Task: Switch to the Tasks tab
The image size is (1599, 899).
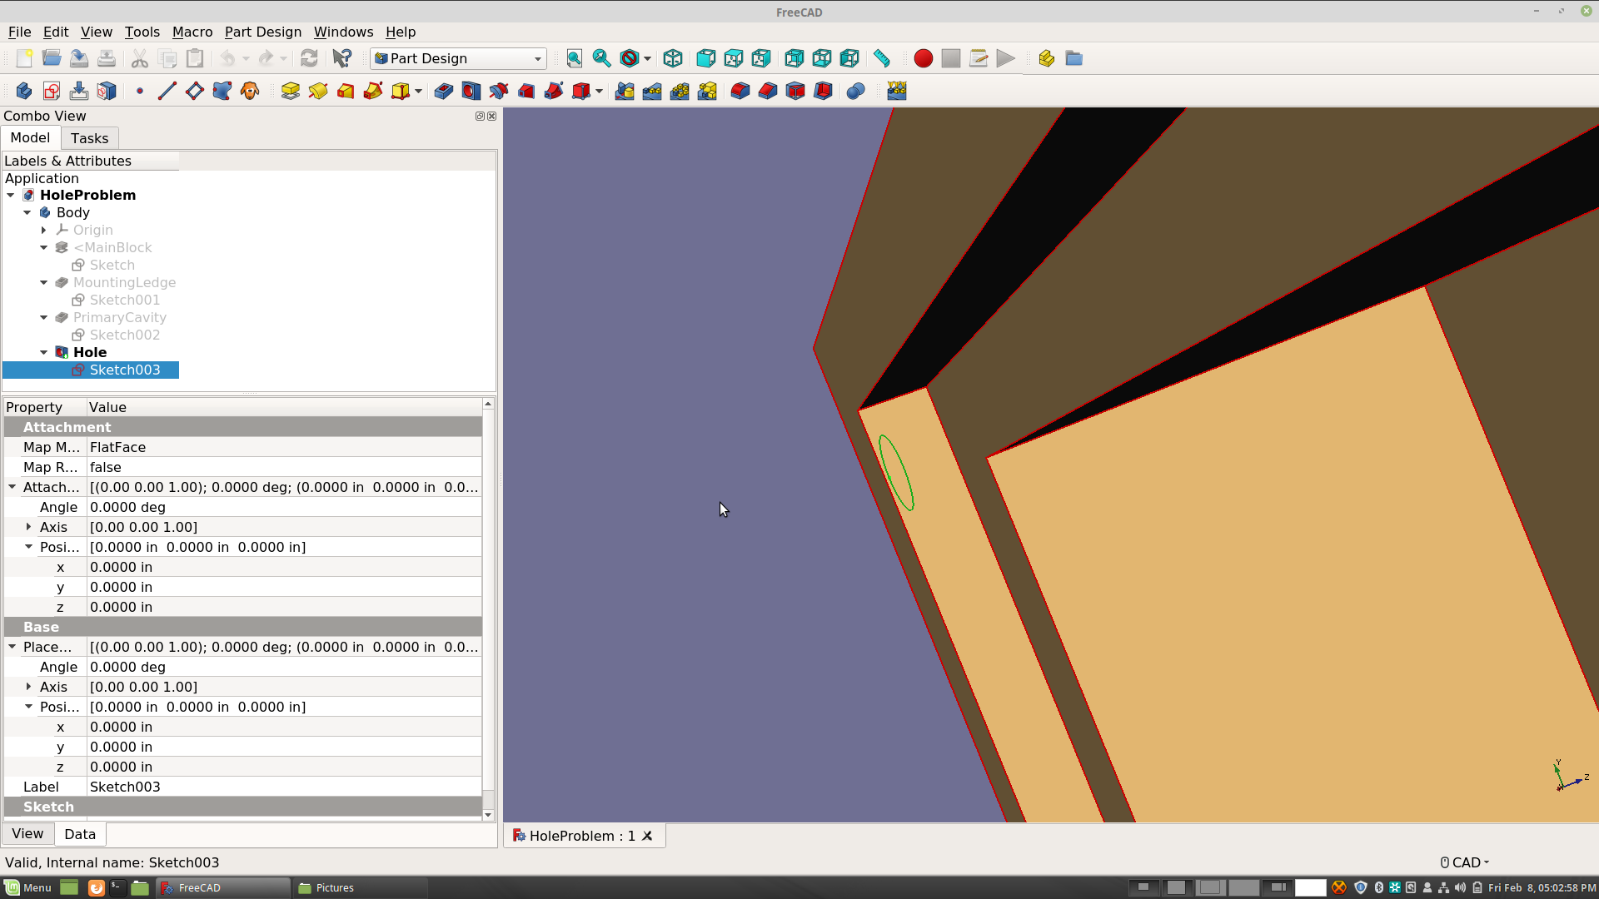Action: pyautogui.click(x=89, y=138)
